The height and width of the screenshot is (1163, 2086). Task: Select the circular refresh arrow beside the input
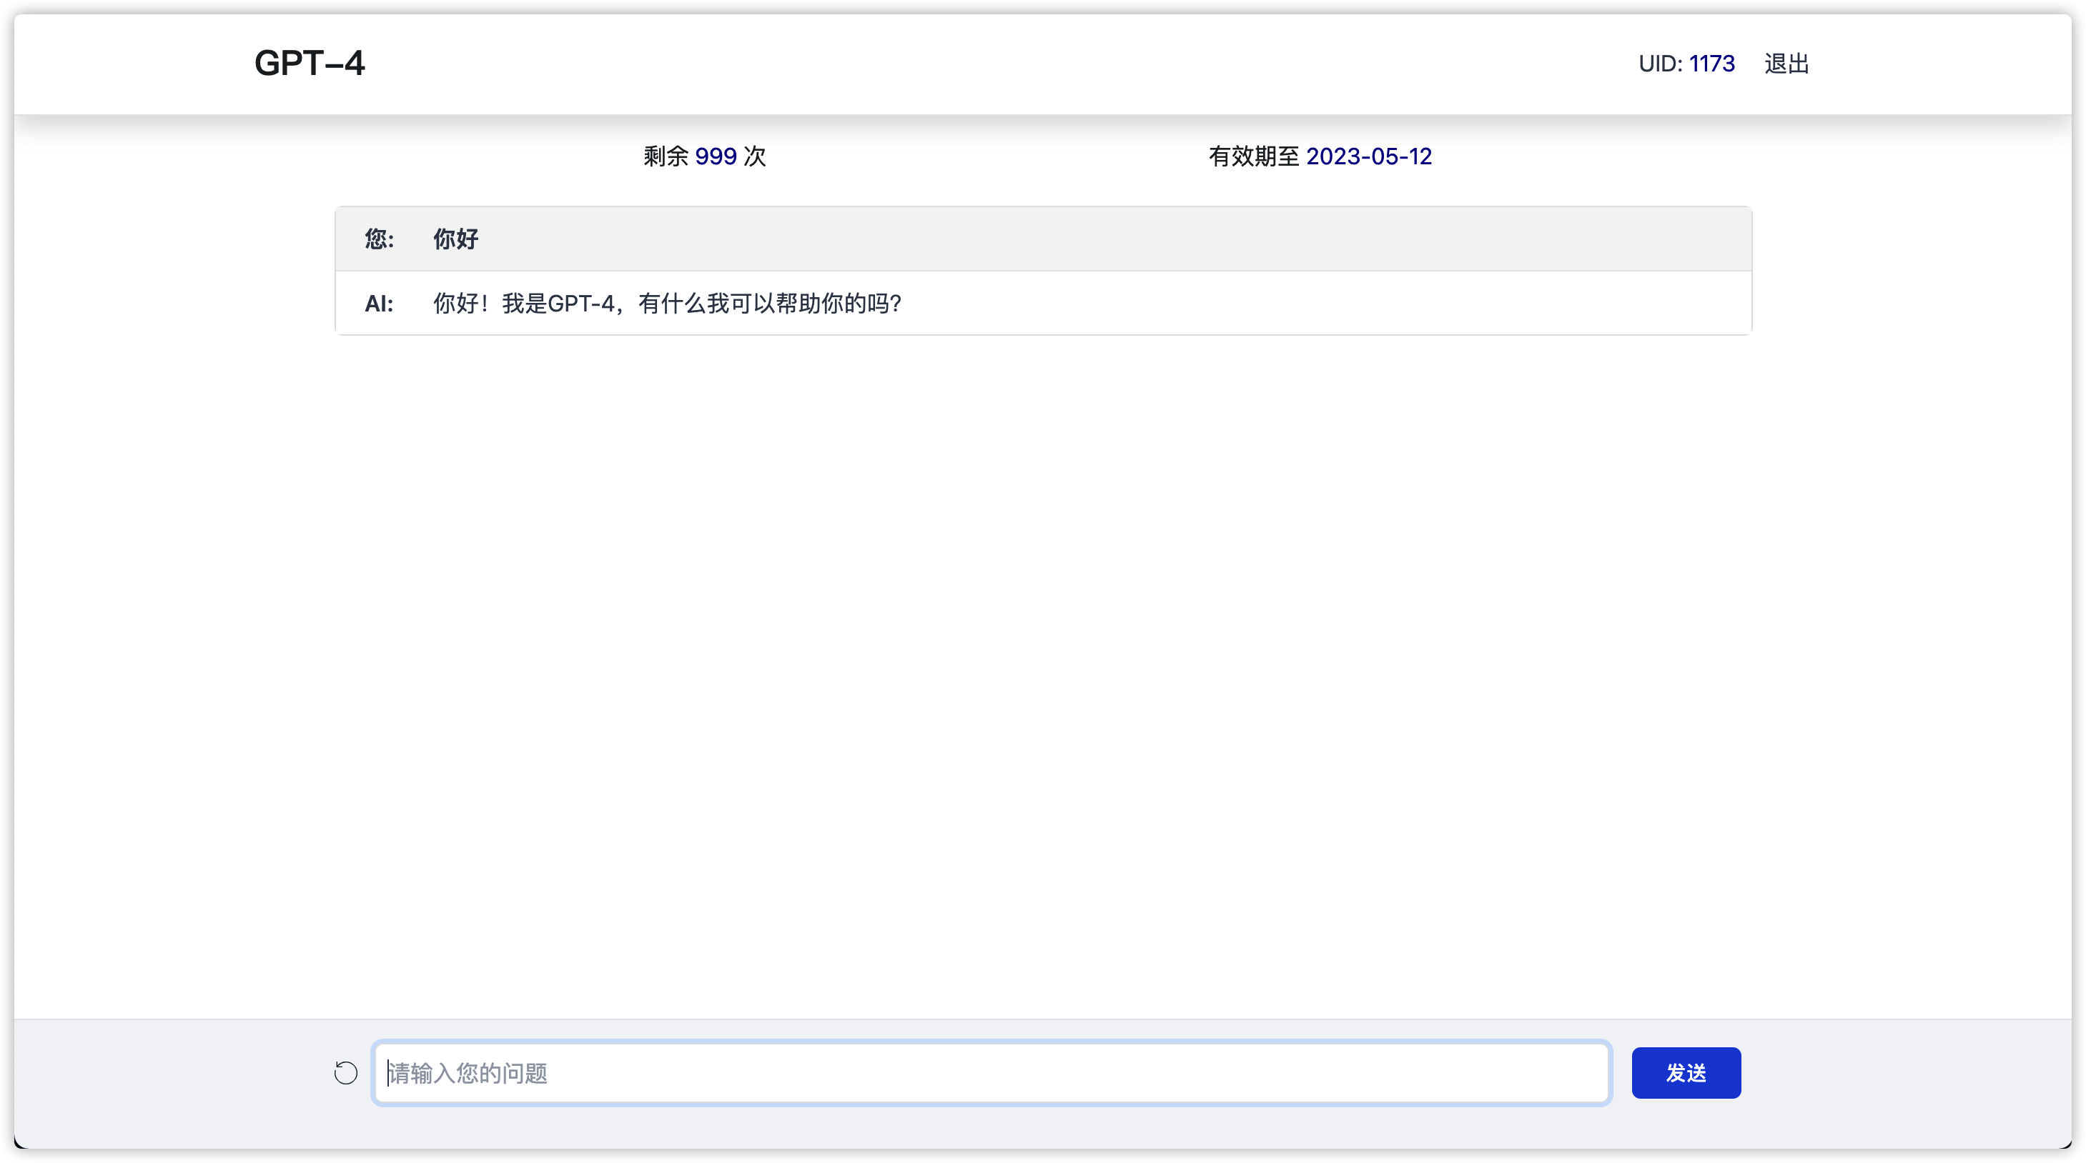point(346,1072)
